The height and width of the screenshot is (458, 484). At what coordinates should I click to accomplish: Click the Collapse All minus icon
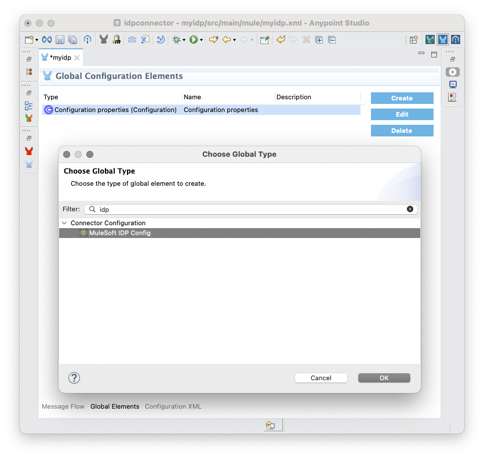tap(332, 40)
